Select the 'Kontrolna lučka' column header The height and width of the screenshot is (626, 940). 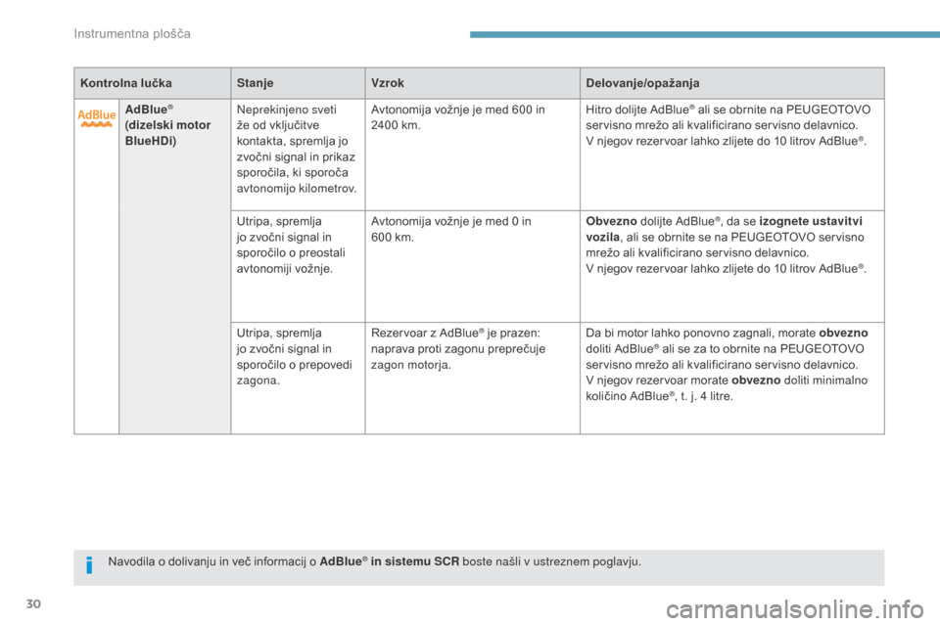tap(153, 83)
